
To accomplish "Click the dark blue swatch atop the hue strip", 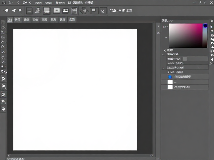I will [x=205, y=26].
